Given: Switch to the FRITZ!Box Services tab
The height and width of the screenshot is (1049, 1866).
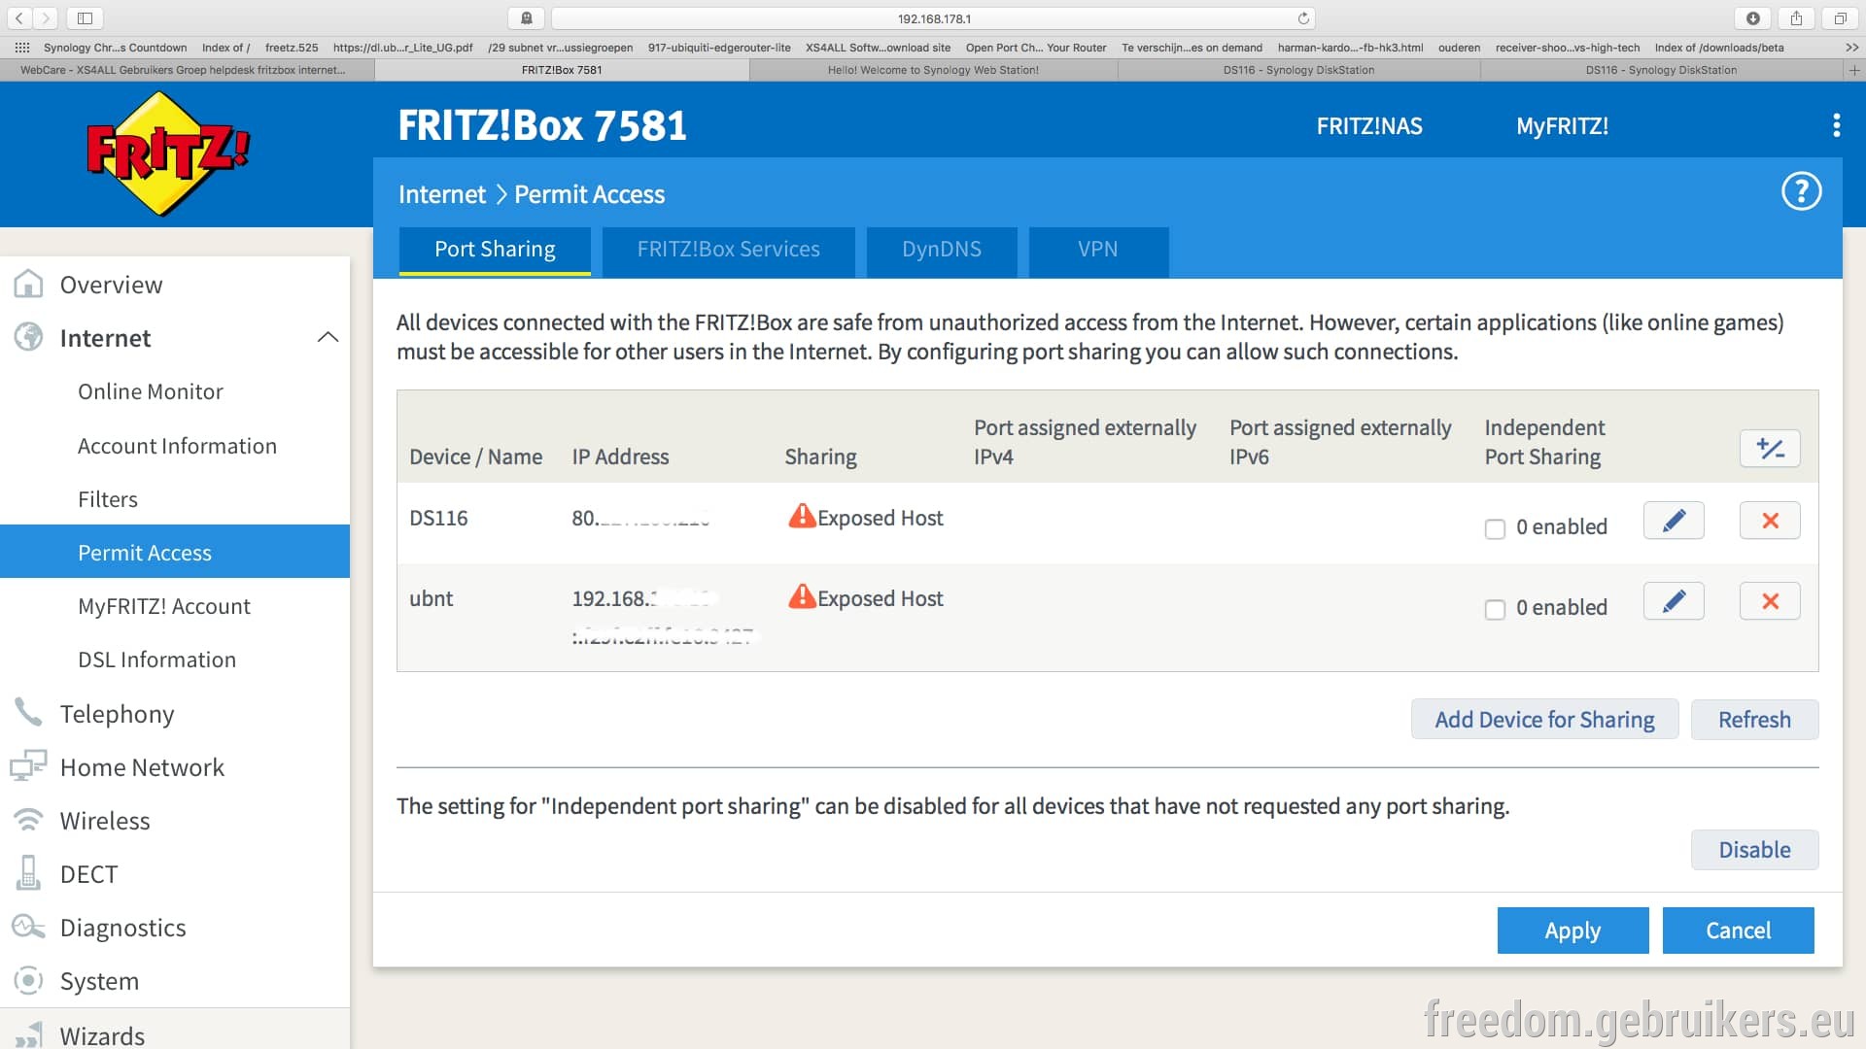Looking at the screenshot, I should point(728,251).
